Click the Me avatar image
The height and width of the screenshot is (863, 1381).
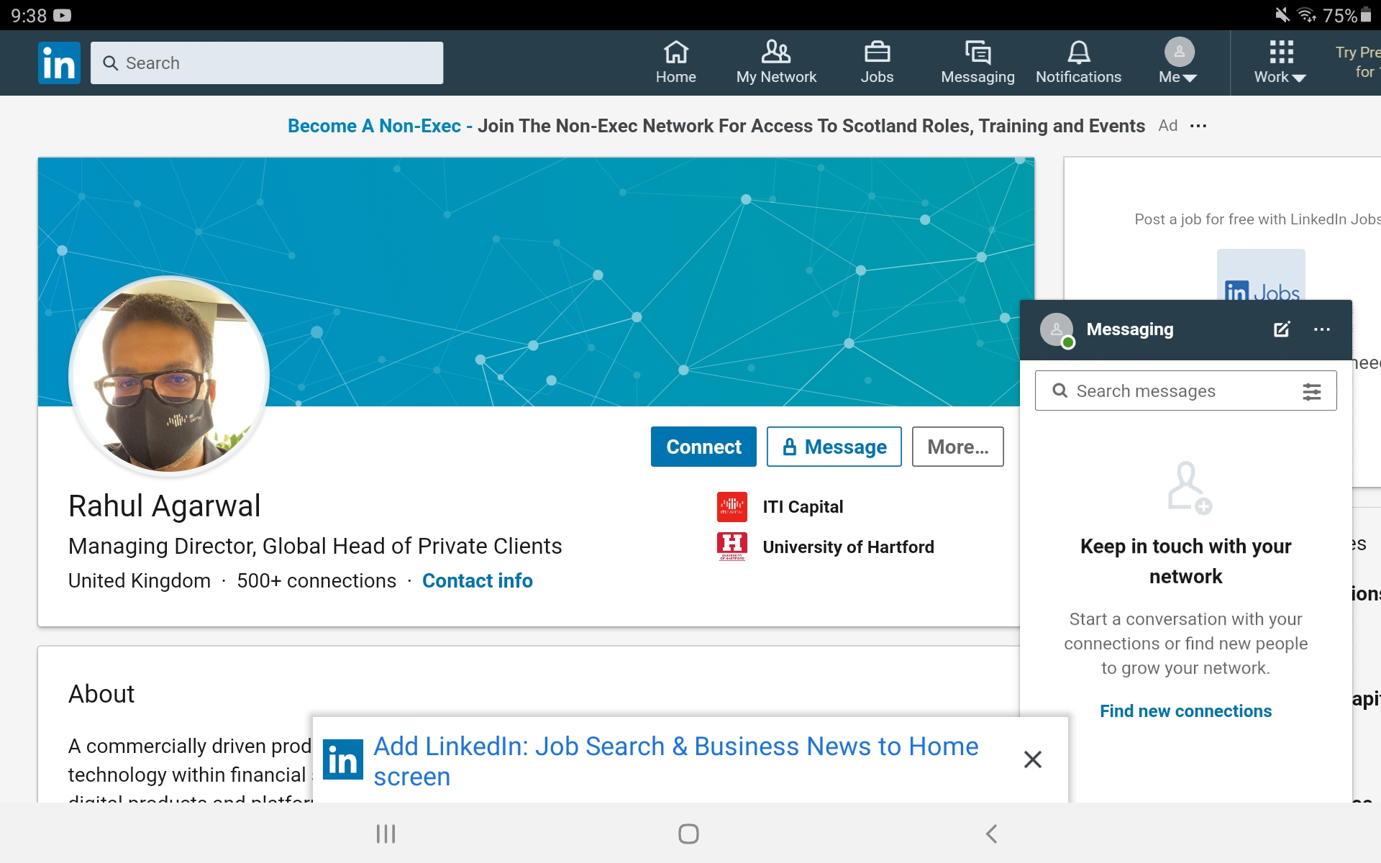point(1180,52)
